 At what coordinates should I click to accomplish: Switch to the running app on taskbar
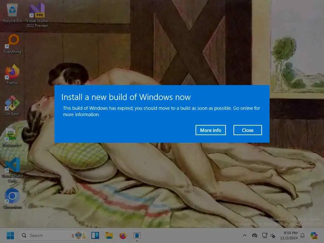pos(137,235)
